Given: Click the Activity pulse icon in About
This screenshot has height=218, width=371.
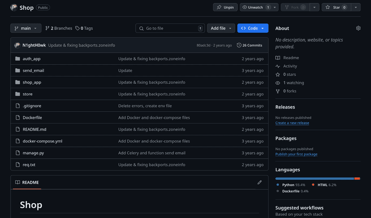Looking at the screenshot, I should click(x=278, y=66).
